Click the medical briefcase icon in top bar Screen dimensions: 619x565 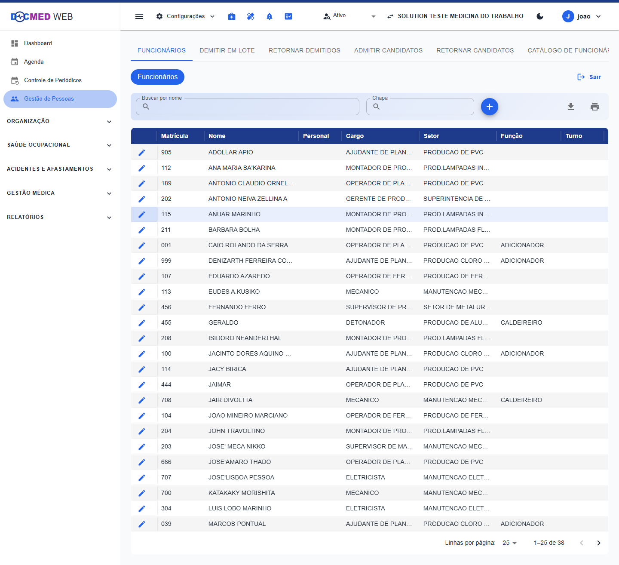pos(232,16)
